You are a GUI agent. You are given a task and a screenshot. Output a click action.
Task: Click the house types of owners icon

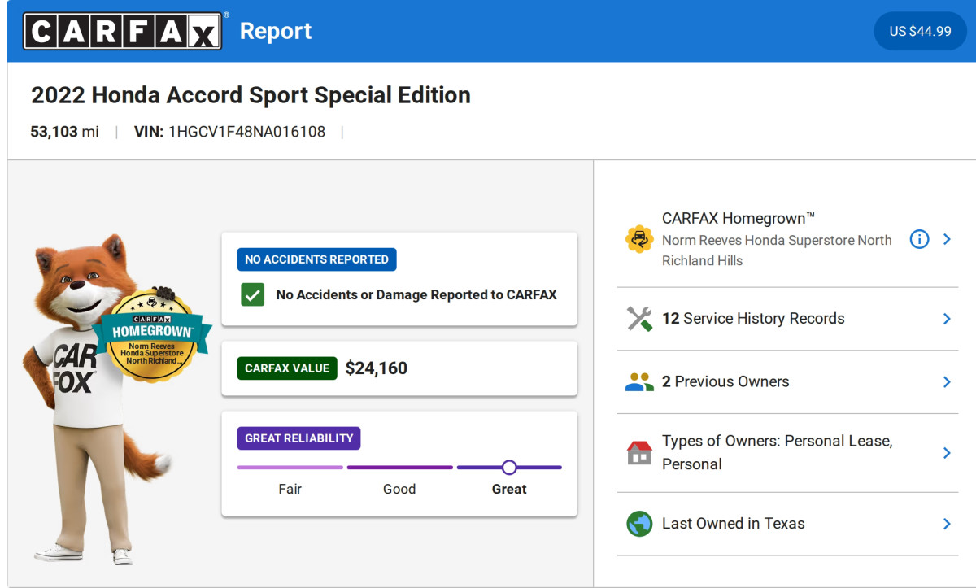(639, 453)
